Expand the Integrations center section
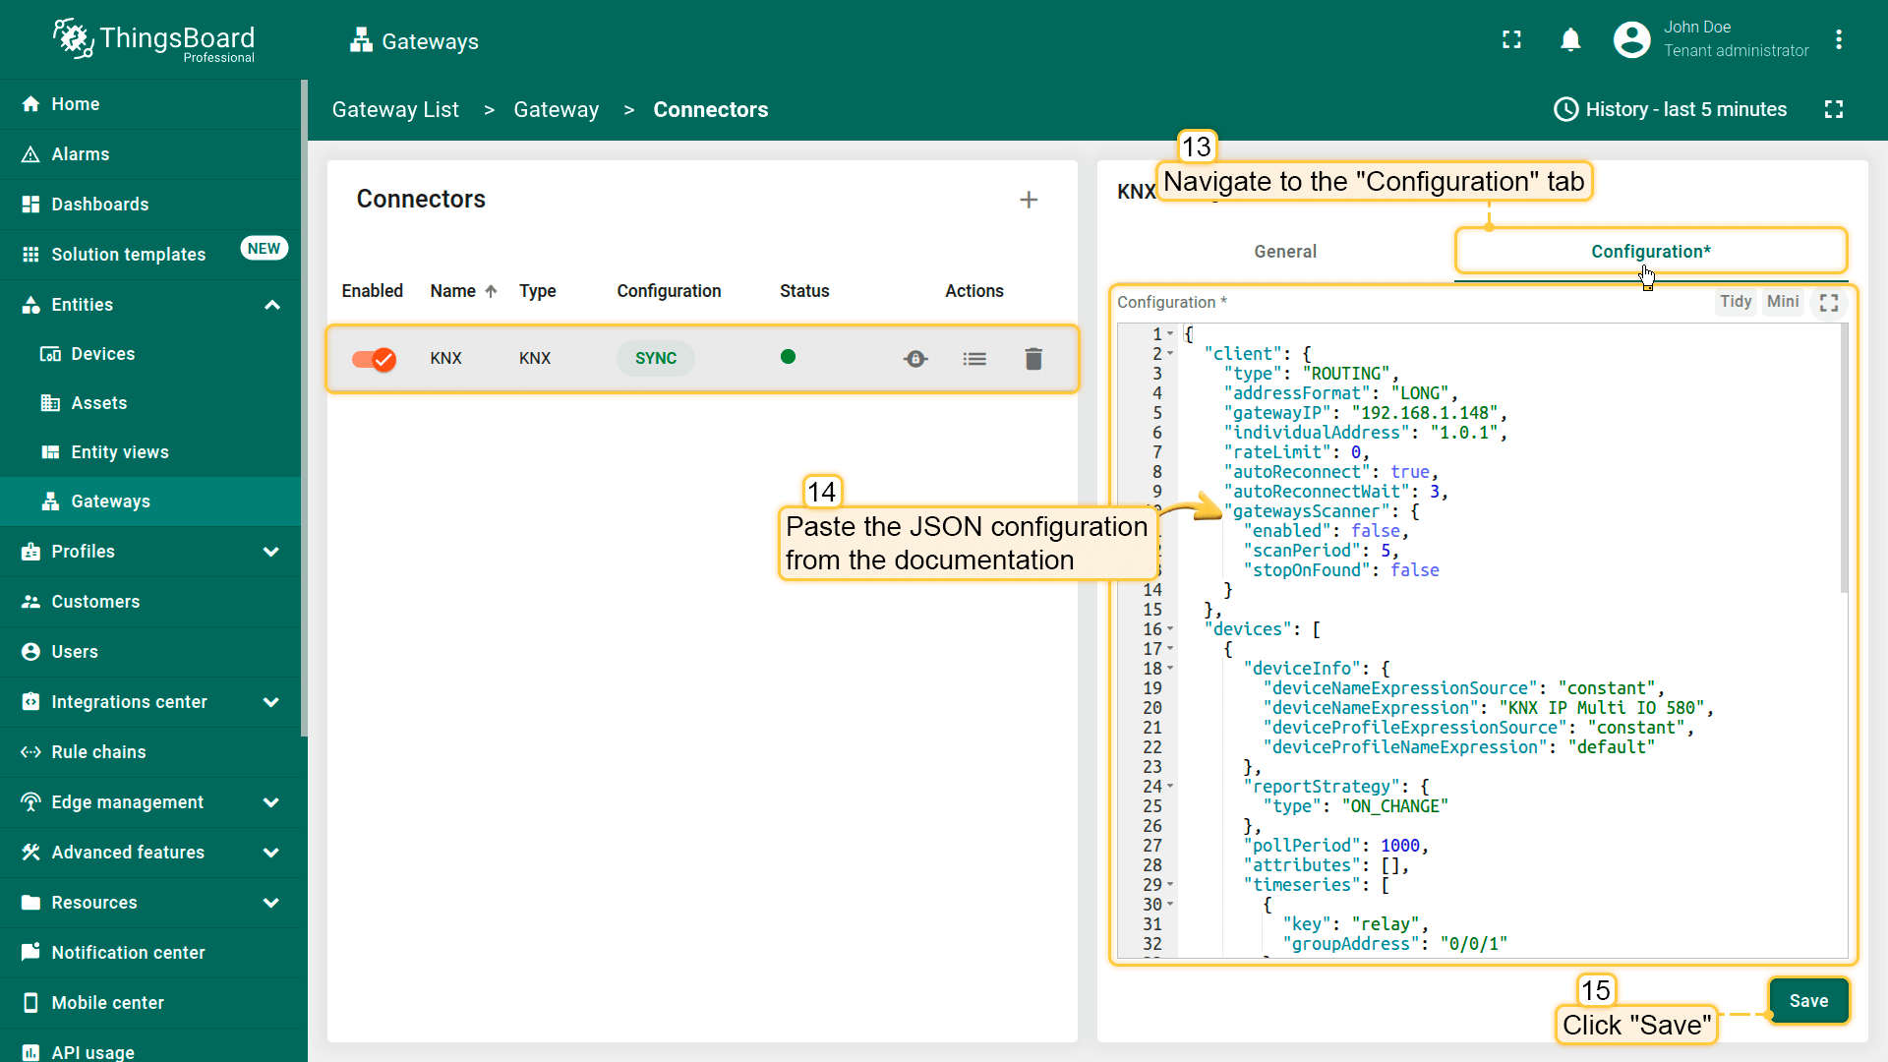The image size is (1888, 1062). click(x=271, y=702)
